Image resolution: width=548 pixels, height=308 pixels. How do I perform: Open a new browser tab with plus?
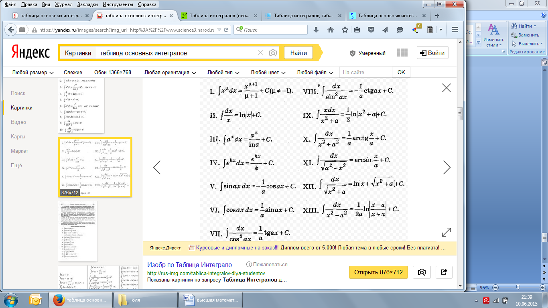437,16
